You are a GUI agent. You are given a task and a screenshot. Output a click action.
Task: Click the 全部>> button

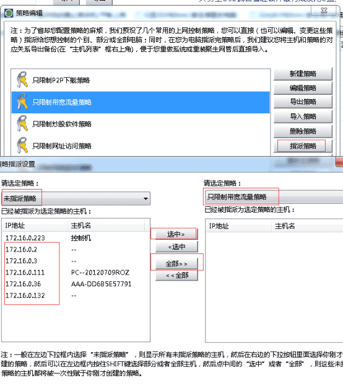(x=176, y=264)
